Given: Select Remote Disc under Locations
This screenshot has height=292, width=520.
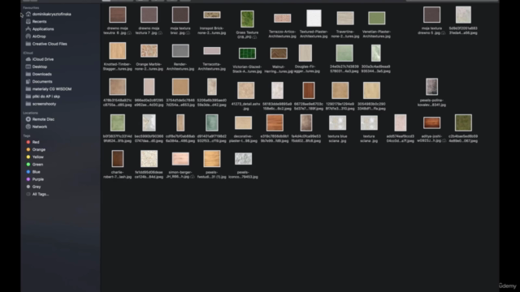Looking at the screenshot, I should pyautogui.click(x=40, y=119).
